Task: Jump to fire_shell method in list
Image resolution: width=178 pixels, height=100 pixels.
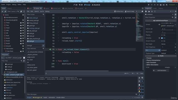Action: tap(30, 60)
